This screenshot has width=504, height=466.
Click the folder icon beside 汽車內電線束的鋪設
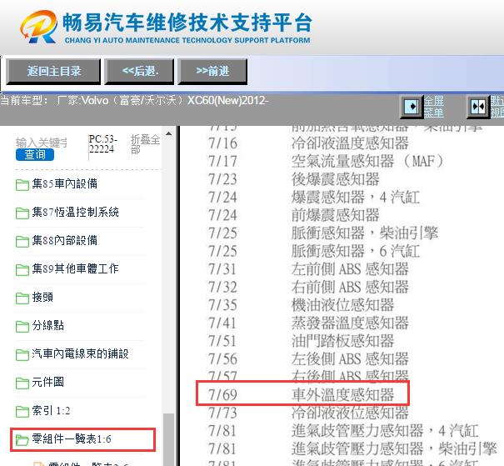(x=22, y=355)
